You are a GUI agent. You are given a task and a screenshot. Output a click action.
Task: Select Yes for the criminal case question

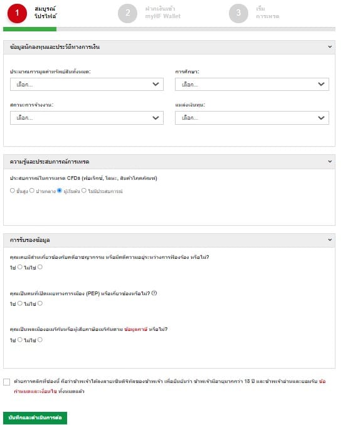[x=20, y=267]
